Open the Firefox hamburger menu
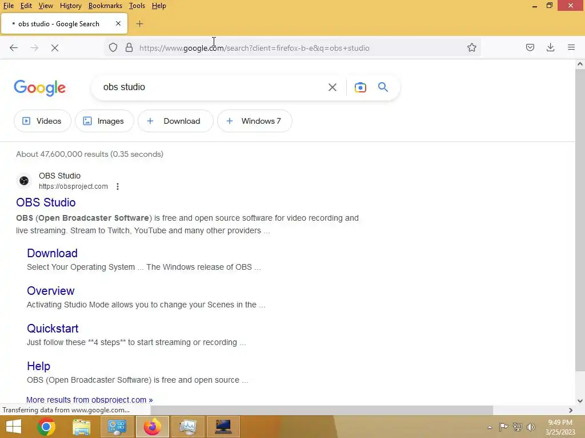This screenshot has height=438, width=585. [x=571, y=47]
